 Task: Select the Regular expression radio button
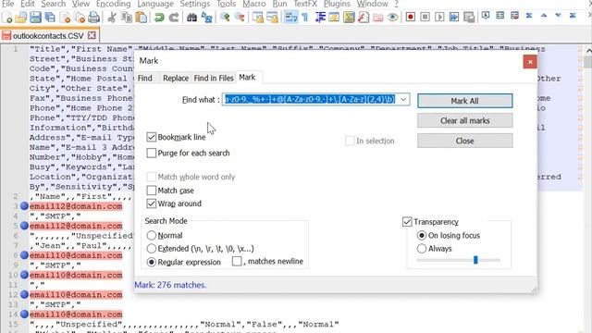pyautogui.click(x=152, y=262)
